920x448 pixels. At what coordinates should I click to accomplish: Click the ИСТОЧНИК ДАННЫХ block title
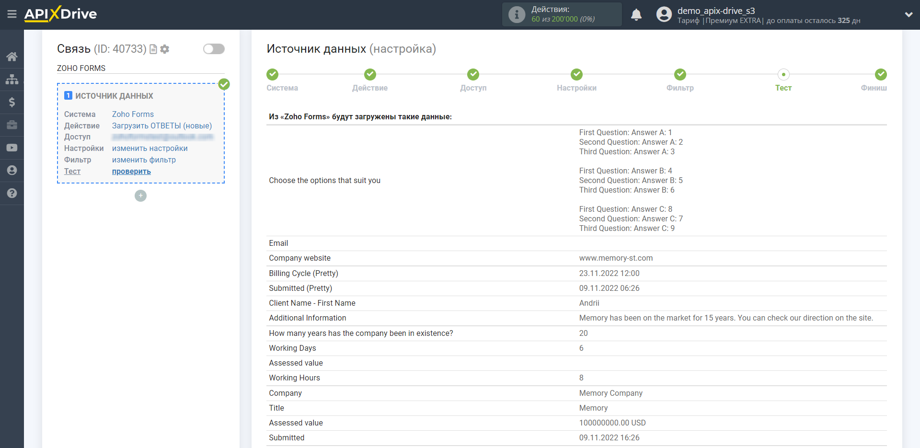pos(114,96)
